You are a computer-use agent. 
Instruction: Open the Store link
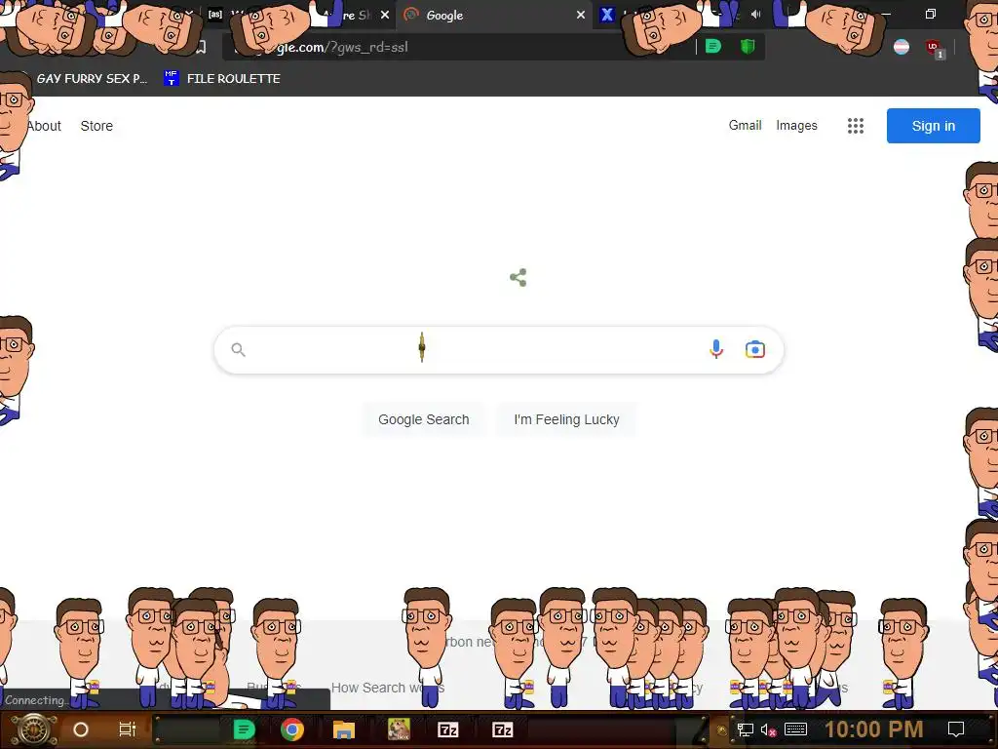coord(96,126)
